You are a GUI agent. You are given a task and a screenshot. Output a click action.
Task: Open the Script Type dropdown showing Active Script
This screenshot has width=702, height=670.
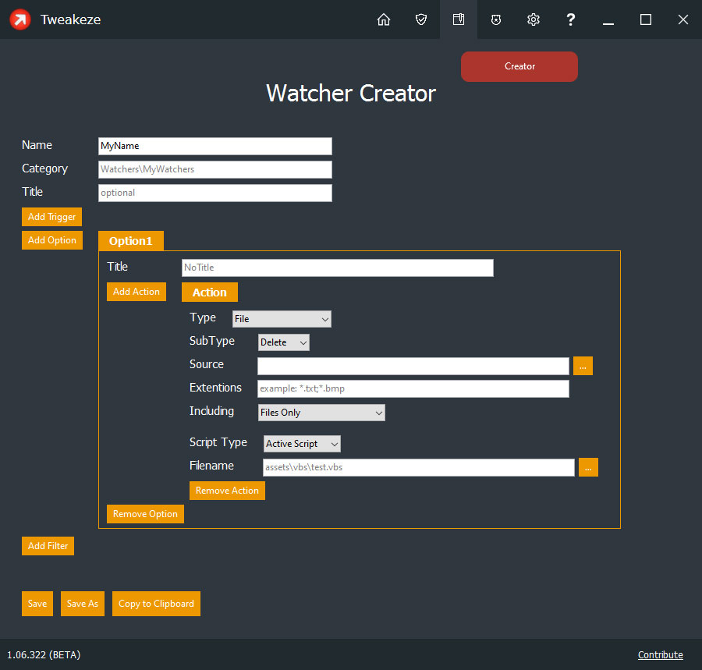[x=301, y=443]
